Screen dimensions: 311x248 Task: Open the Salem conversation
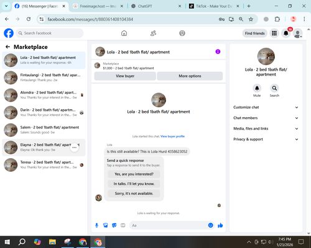[x=44, y=130]
